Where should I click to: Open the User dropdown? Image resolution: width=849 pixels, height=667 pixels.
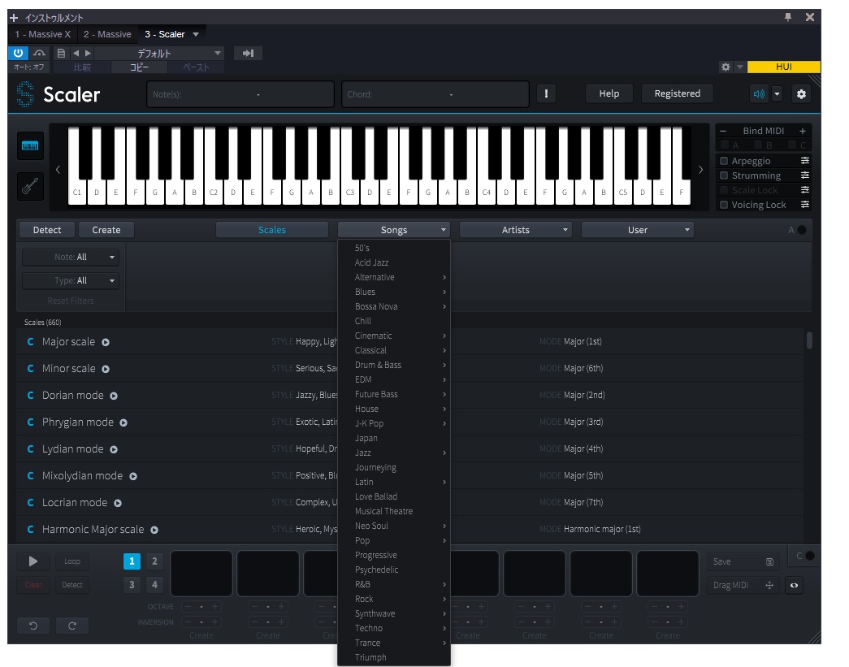pyautogui.click(x=637, y=230)
